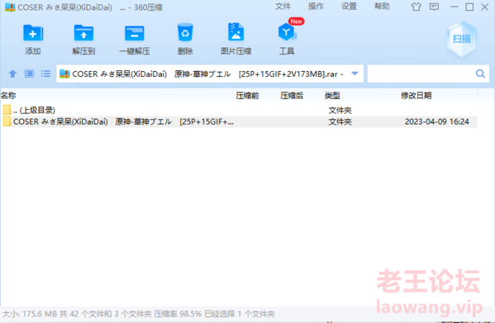Viewport: 495px width, 323px height.
Task: Click the 添加 (add) toolbar icon
Action: [x=33, y=33]
